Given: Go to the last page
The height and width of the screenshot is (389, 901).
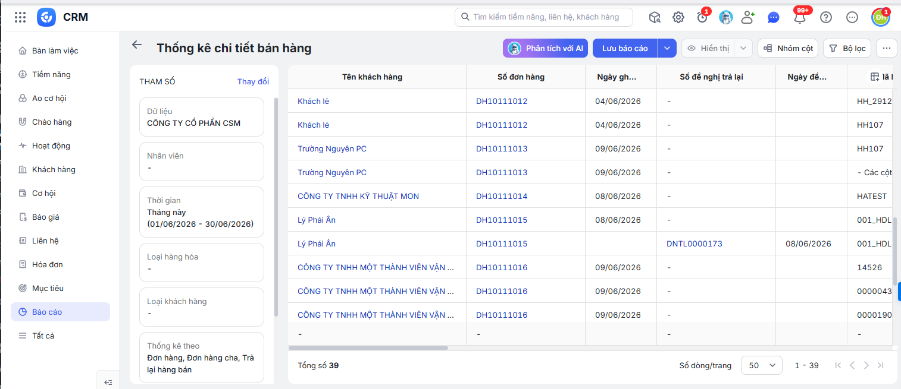Looking at the screenshot, I should 881,365.
